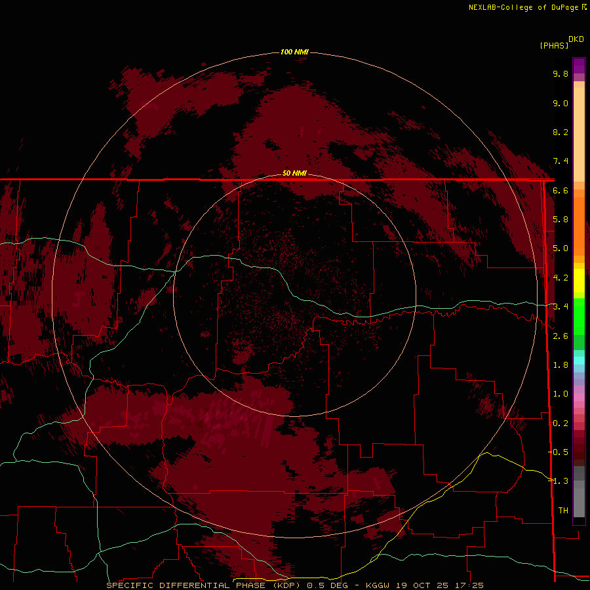Image resolution: width=590 pixels, height=590 pixels.
Task: Click the 7.4 legend value
Action: pos(560,161)
